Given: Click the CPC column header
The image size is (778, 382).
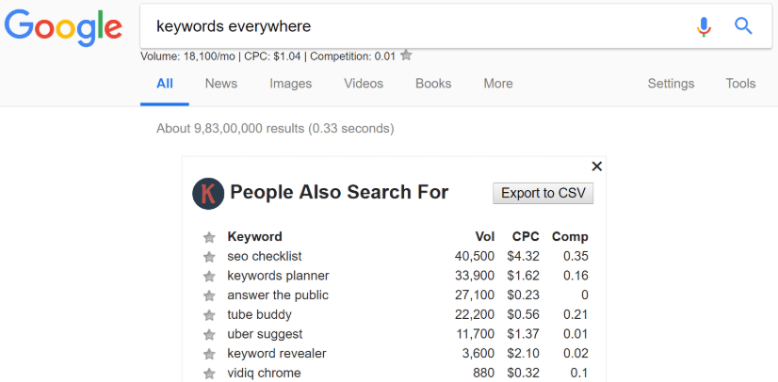Looking at the screenshot, I should coord(526,237).
